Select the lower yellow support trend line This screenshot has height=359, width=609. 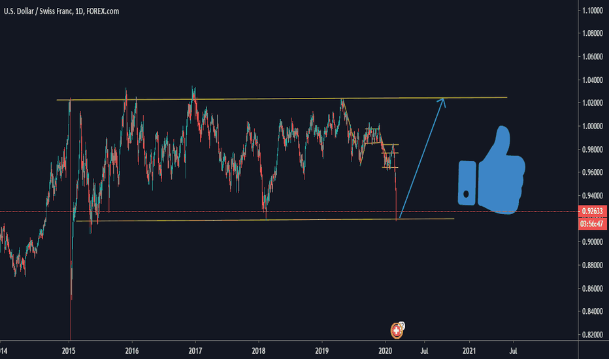(265, 220)
